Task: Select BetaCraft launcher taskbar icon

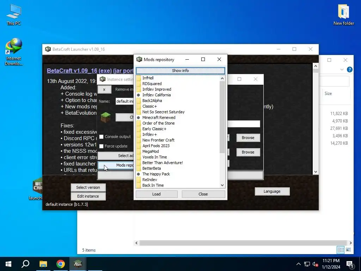Action: click(78, 264)
